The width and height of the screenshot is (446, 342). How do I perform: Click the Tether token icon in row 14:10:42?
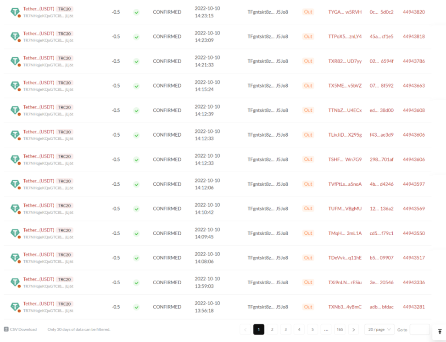[x=15, y=209]
